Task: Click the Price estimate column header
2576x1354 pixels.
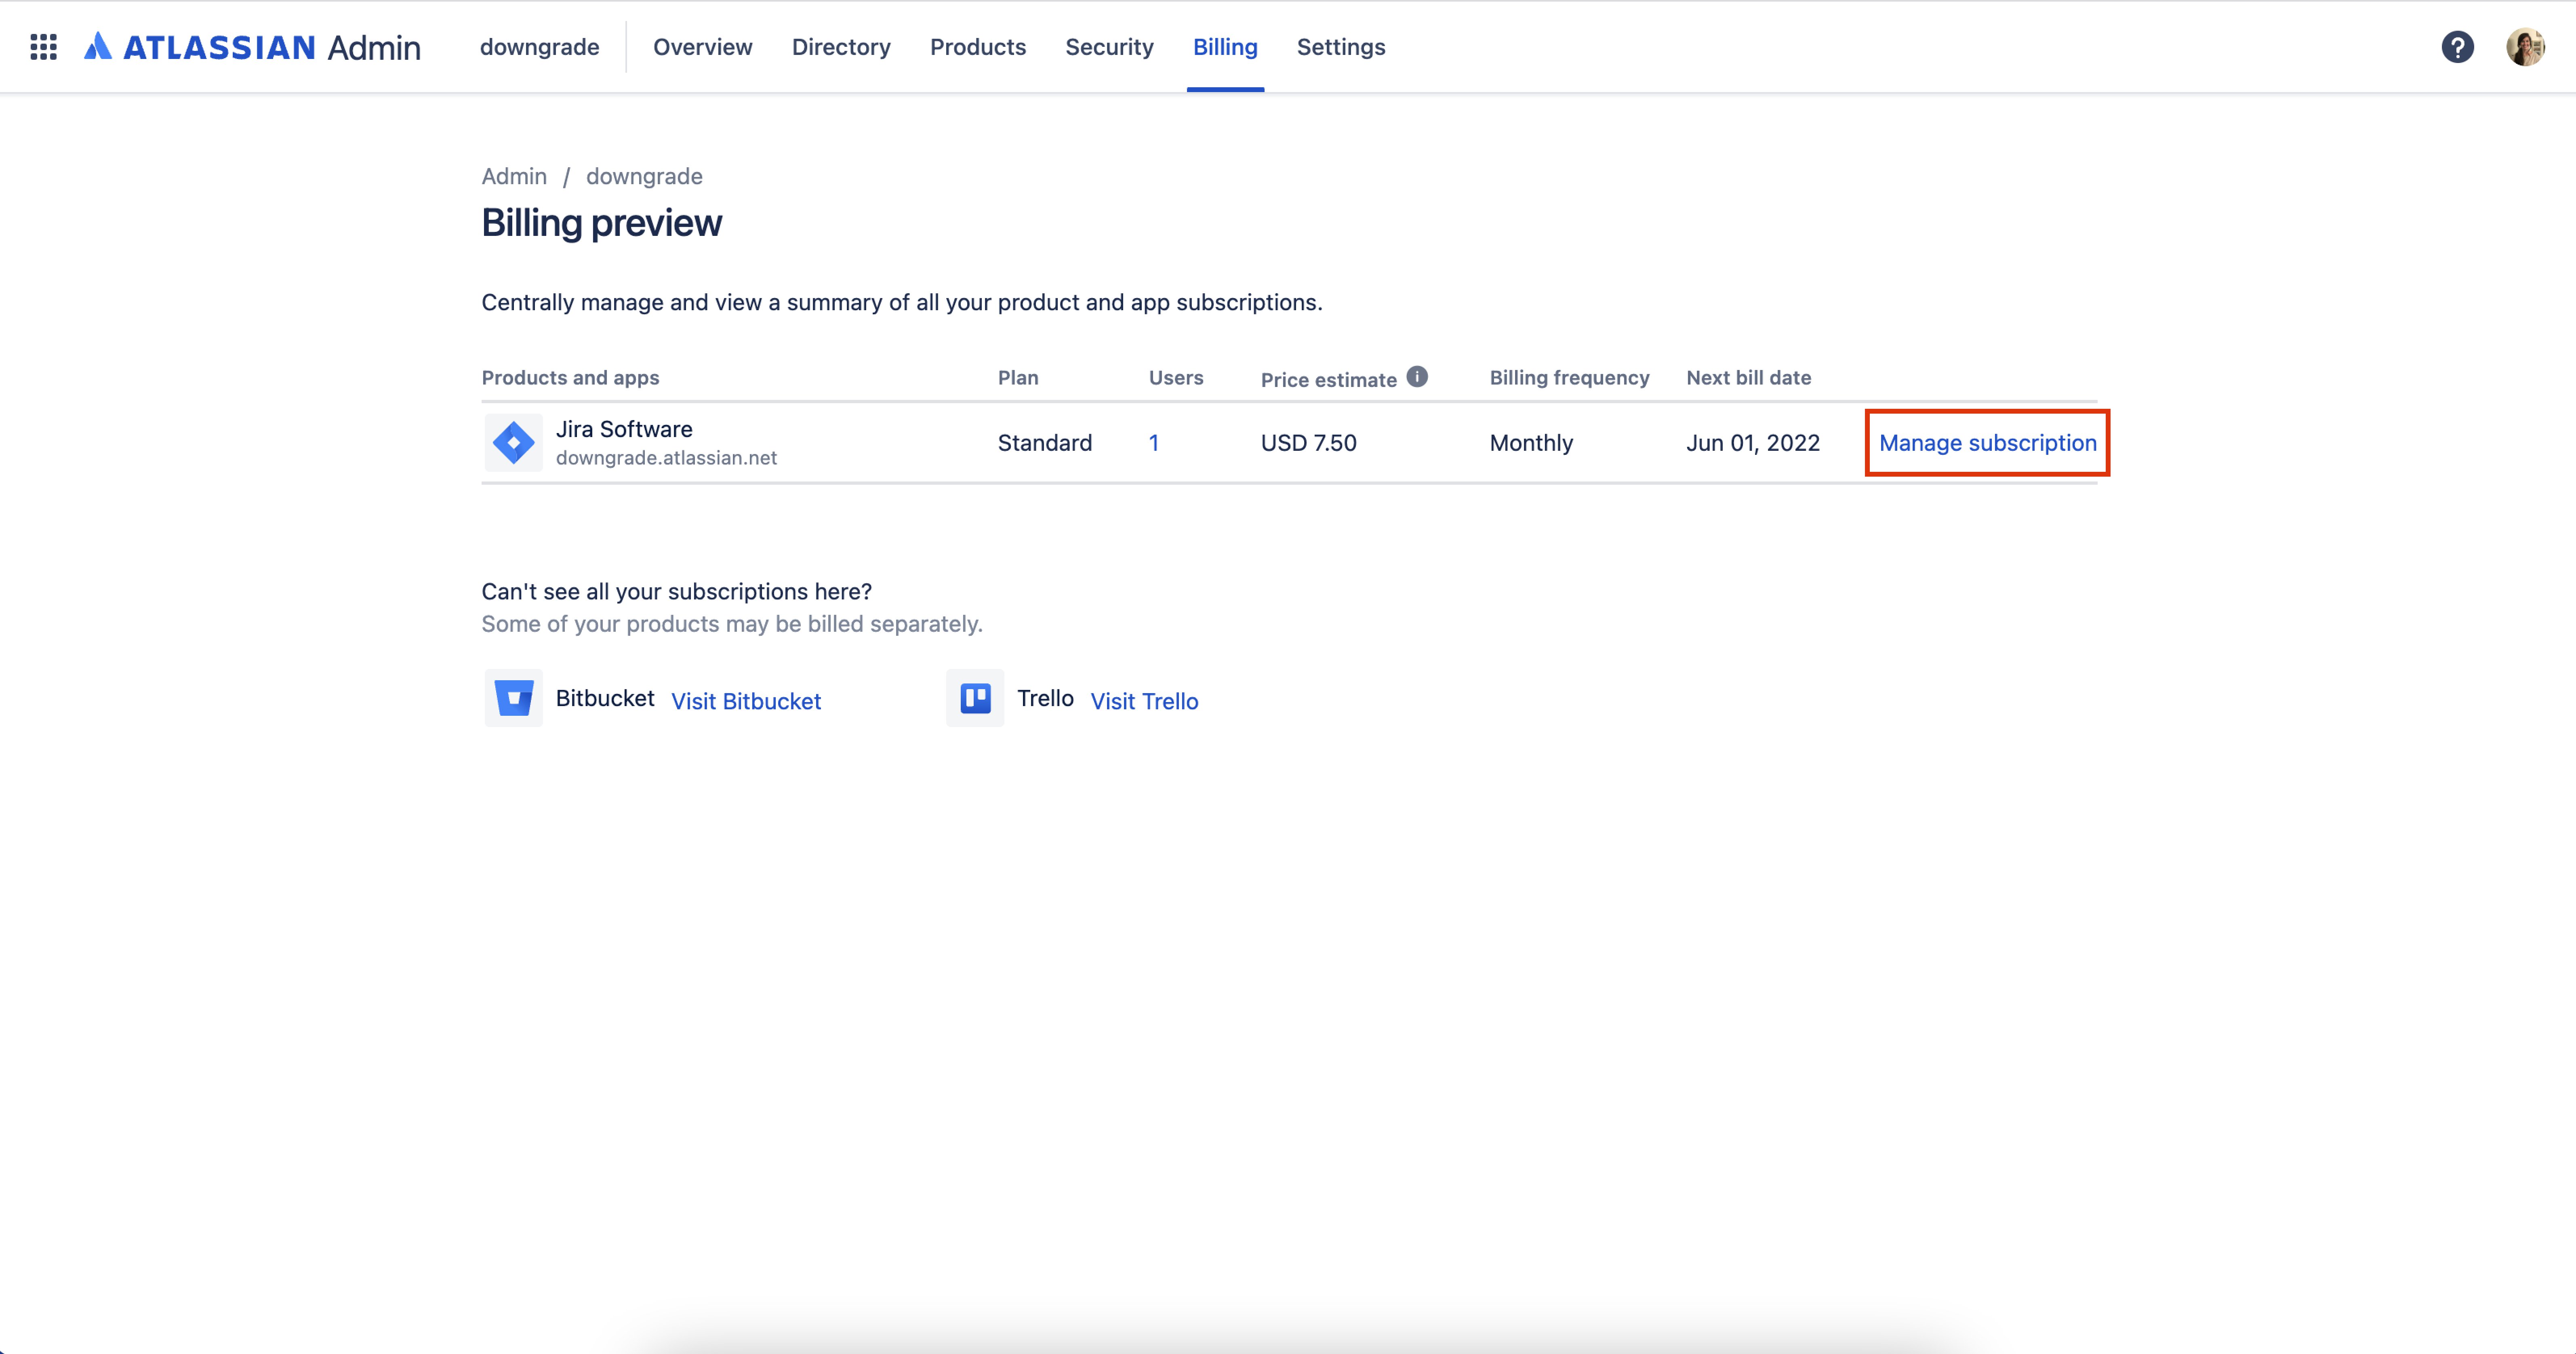Action: 1328,380
